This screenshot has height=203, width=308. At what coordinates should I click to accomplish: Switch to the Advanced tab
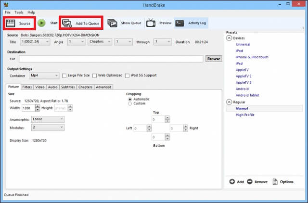tap(103, 87)
